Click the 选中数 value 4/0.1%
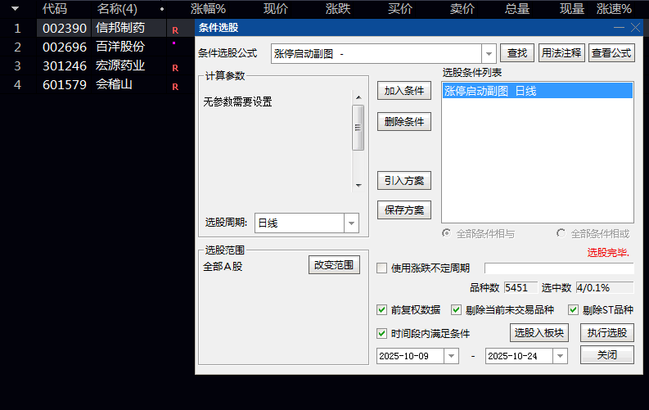Image resolution: width=649 pixels, height=410 pixels. click(604, 287)
